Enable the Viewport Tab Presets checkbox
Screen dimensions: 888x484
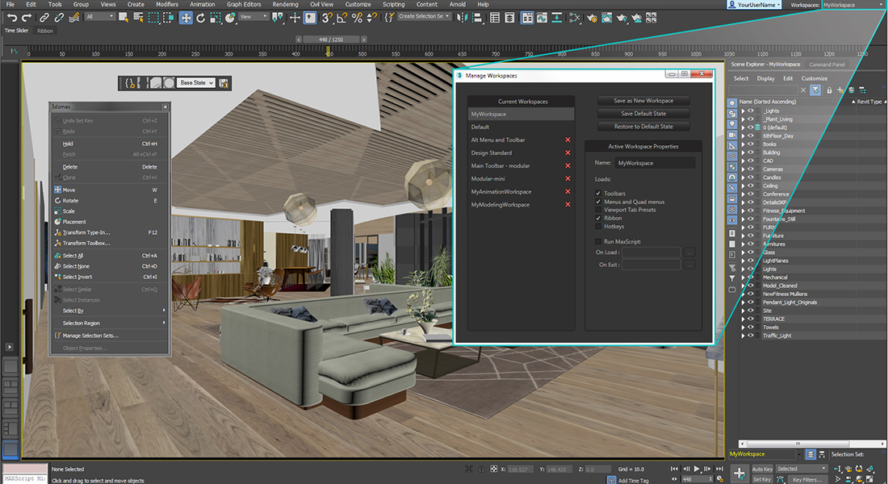pos(598,210)
